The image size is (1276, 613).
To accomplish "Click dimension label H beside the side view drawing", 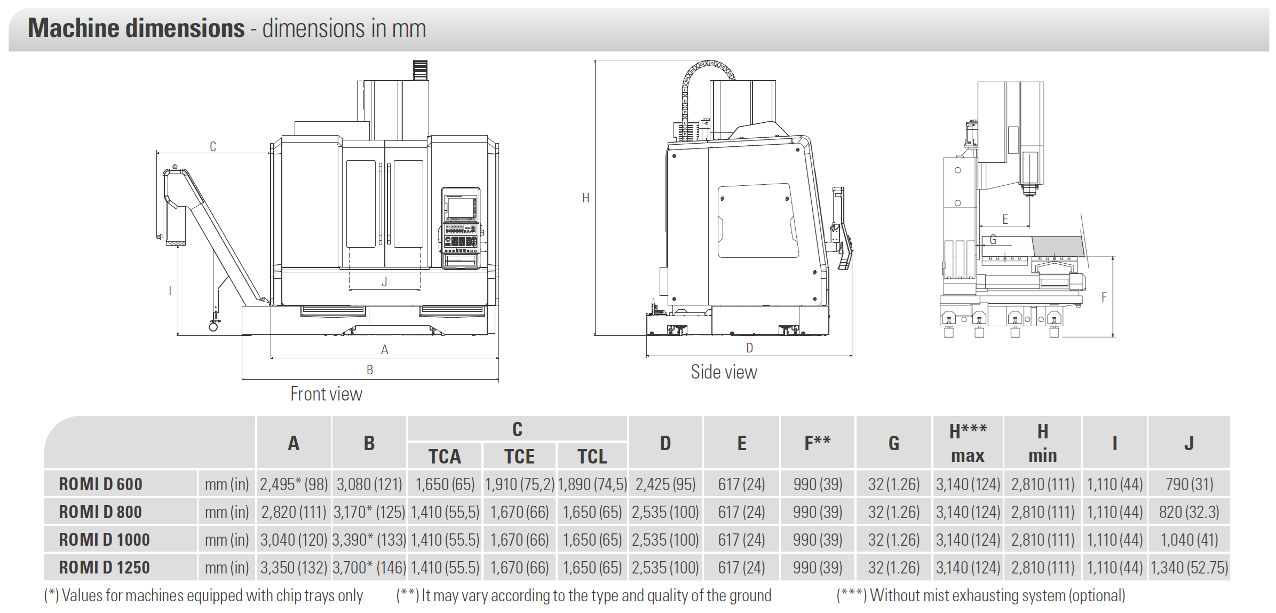I will 585,198.
